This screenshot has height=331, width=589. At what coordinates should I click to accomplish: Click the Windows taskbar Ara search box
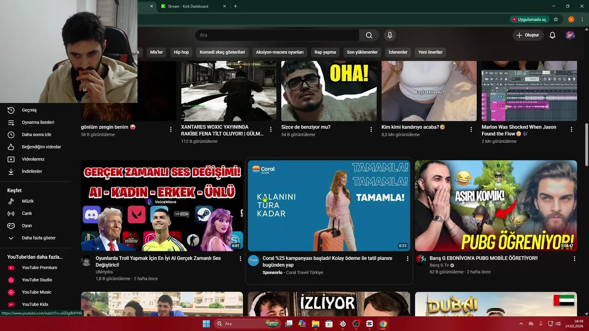click(x=248, y=324)
